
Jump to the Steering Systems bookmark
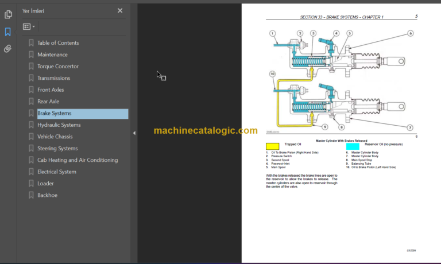pyautogui.click(x=57, y=148)
